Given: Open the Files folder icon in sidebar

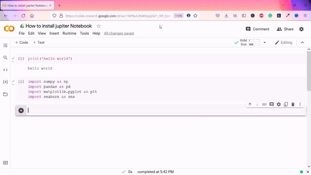Looking at the screenshot, I should pyautogui.click(x=5, y=94).
